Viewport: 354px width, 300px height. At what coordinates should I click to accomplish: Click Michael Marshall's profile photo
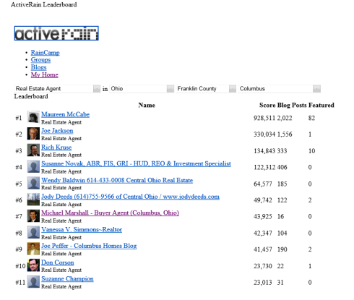tap(33, 215)
